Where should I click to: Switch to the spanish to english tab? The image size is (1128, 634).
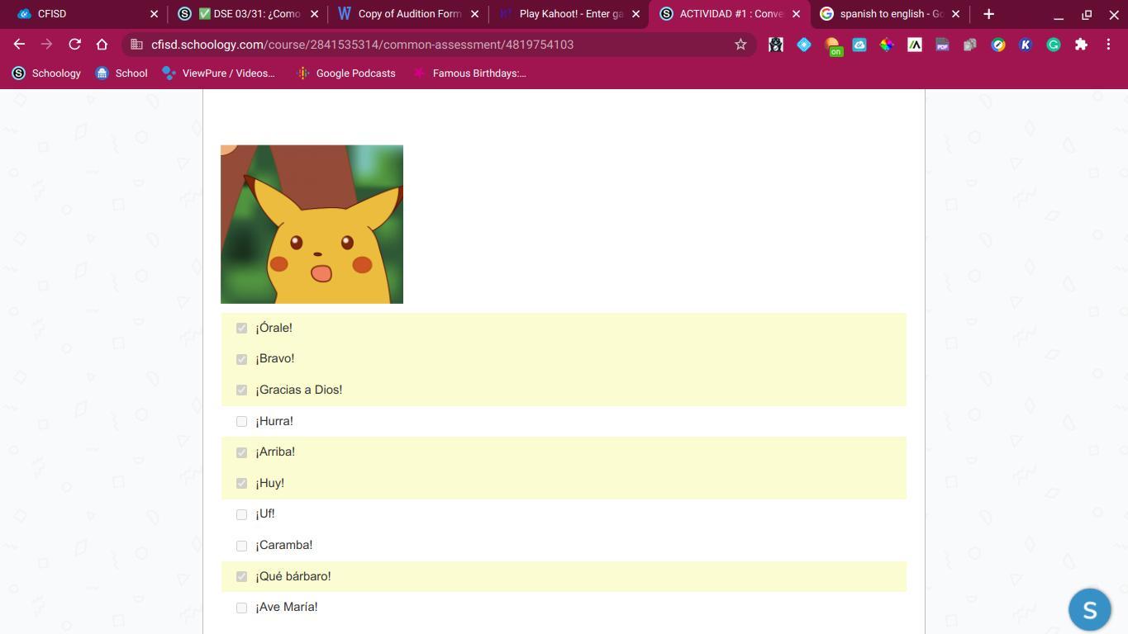[x=890, y=14]
